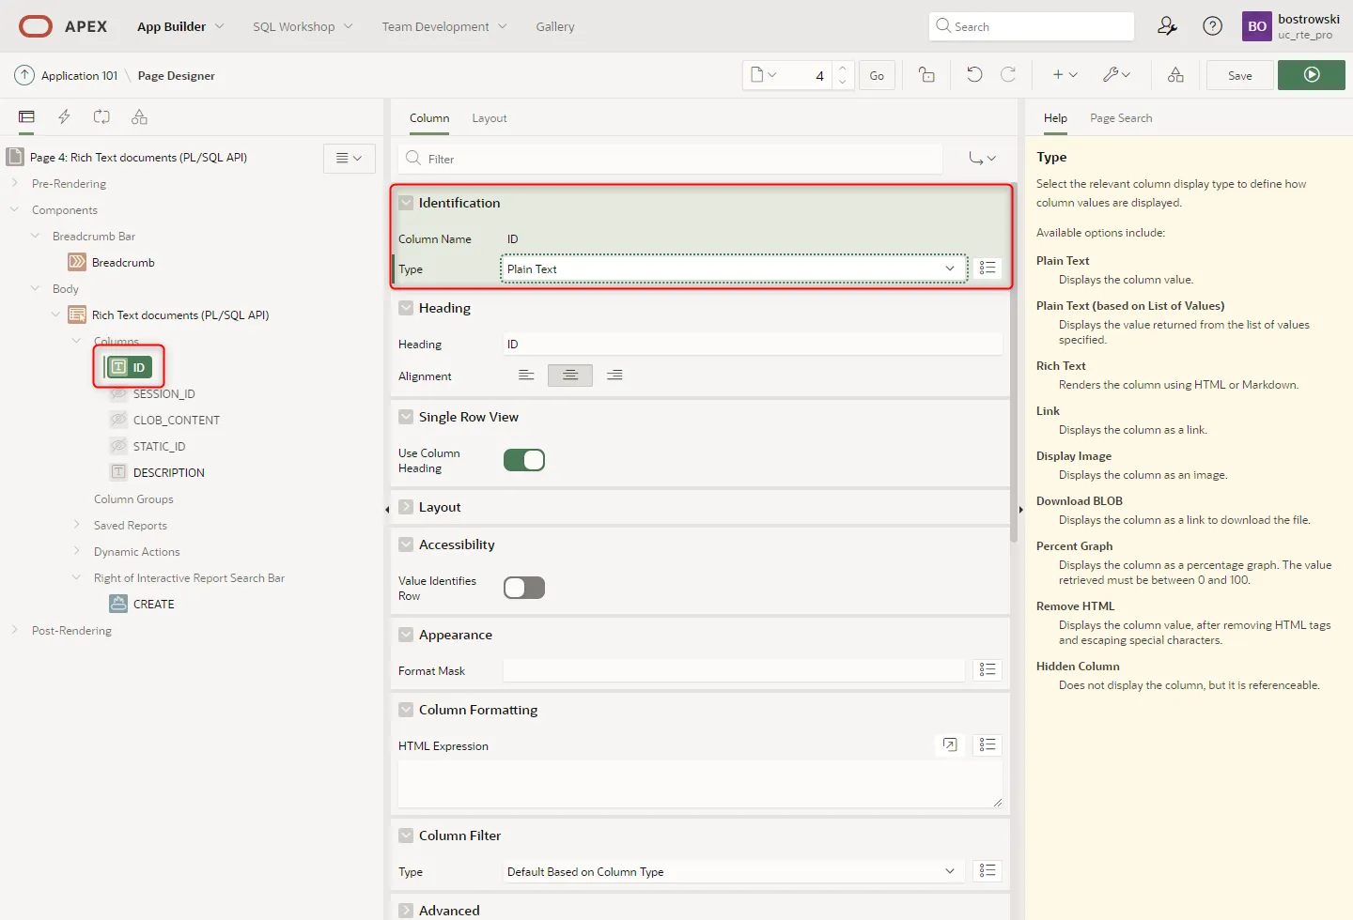Open the Identification Type dropdown
The width and height of the screenshot is (1353, 920).
[733, 269]
